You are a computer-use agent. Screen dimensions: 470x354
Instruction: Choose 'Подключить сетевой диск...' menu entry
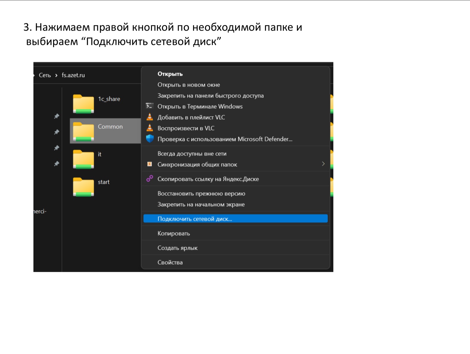tap(195, 219)
